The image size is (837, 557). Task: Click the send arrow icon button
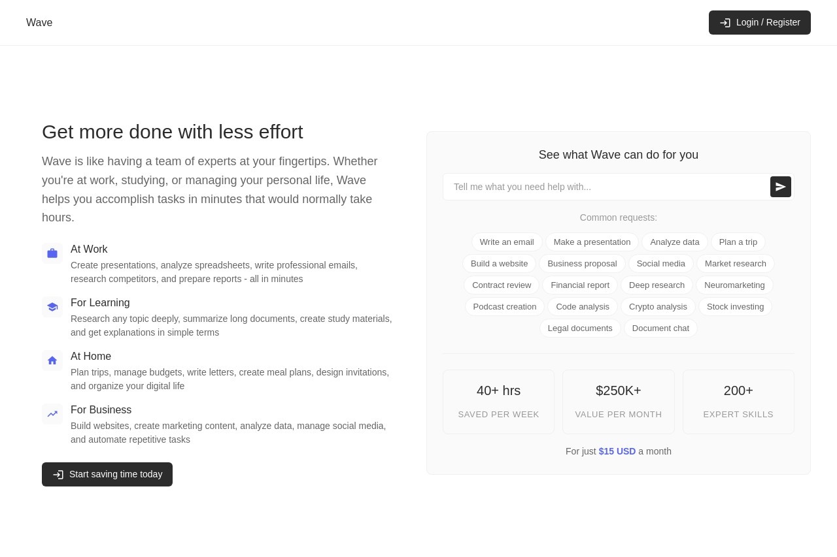pos(781,187)
